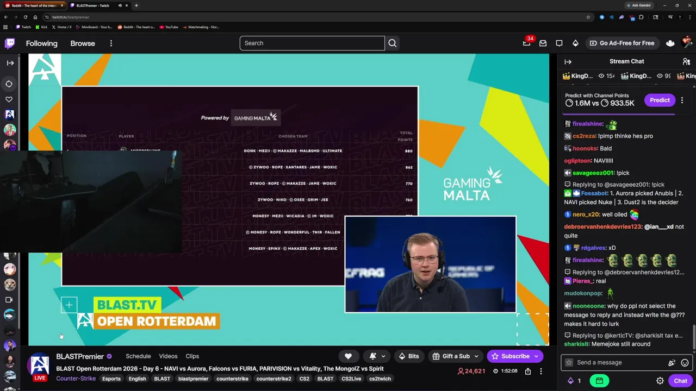Open the emote picker smiley icon
Screen dimensions: 696x391
click(x=685, y=363)
